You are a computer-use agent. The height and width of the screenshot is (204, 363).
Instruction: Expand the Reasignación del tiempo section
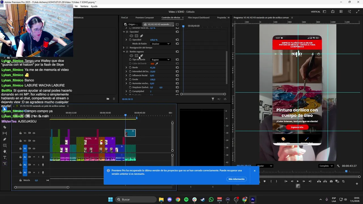click(124, 48)
